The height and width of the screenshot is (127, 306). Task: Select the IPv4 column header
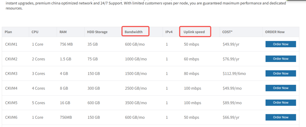click(169, 32)
